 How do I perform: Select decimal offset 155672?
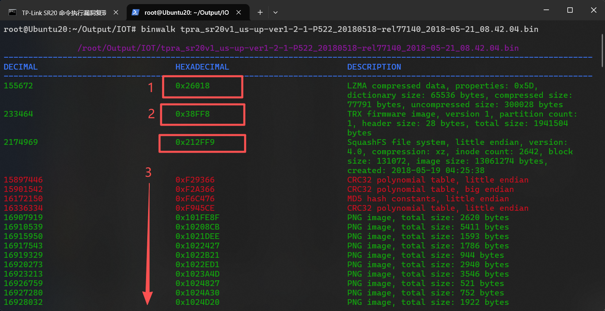(18, 86)
